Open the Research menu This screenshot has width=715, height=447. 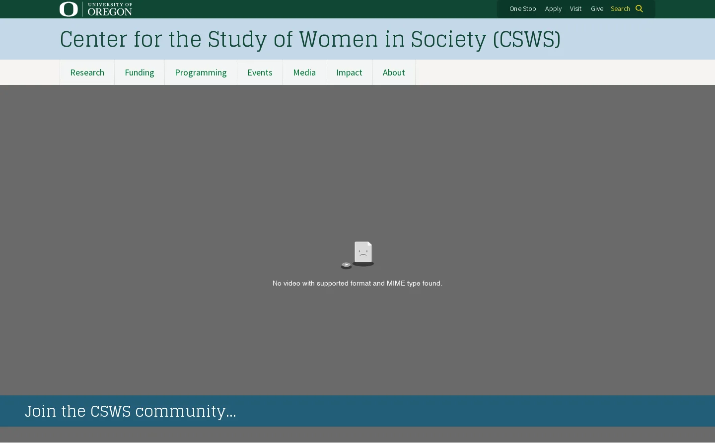tap(87, 73)
